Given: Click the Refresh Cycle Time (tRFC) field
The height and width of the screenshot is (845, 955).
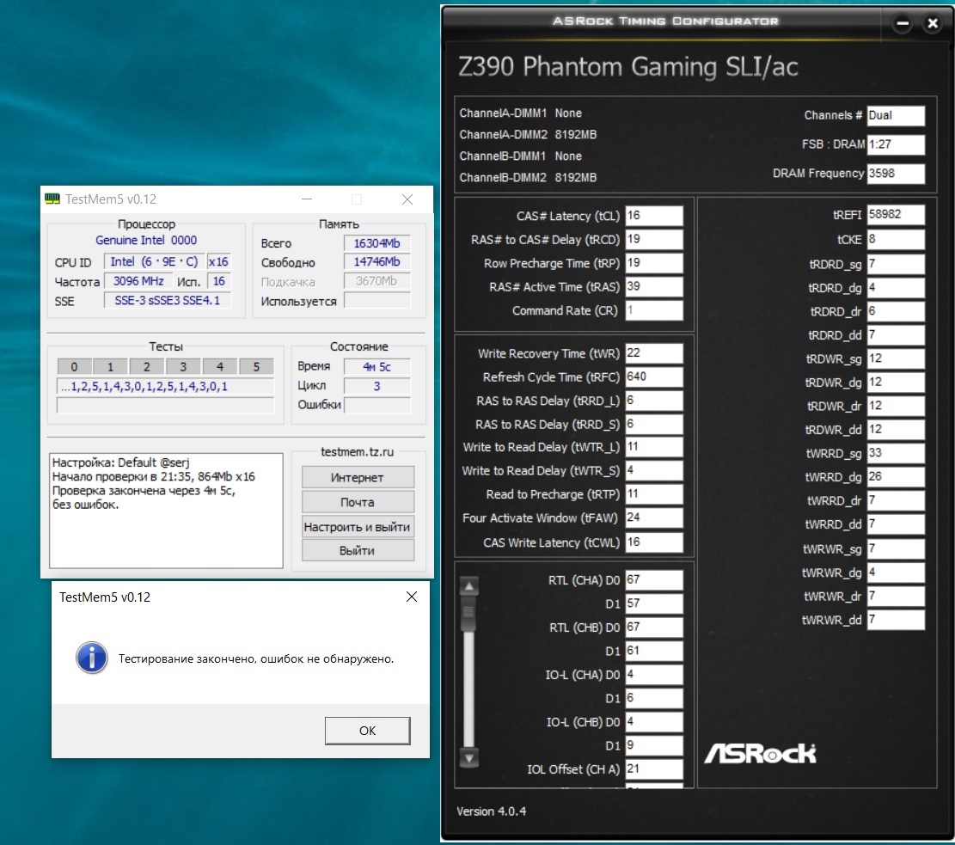Looking at the screenshot, I should pyautogui.click(x=654, y=377).
